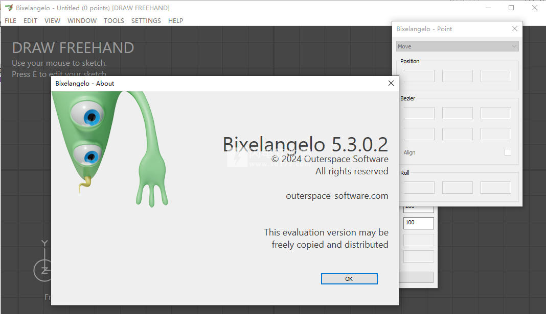546x314 pixels.
Task: Confirm the About dialog with OK
Action: tap(349, 279)
